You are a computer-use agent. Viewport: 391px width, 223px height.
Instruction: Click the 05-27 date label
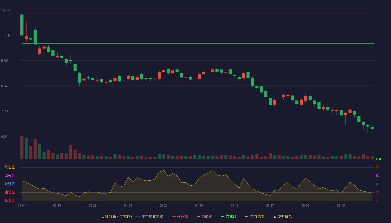(x=270, y=205)
